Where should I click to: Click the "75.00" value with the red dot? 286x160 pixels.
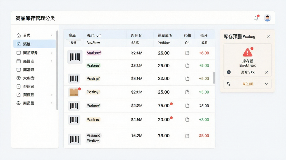coord(164,106)
